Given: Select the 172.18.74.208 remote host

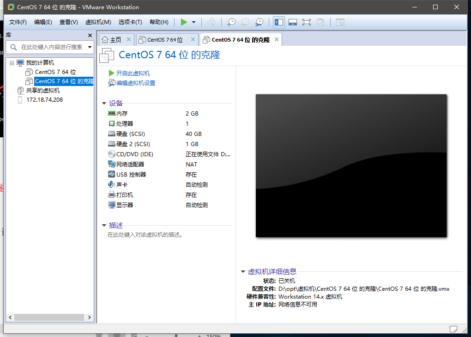Looking at the screenshot, I should [x=44, y=100].
